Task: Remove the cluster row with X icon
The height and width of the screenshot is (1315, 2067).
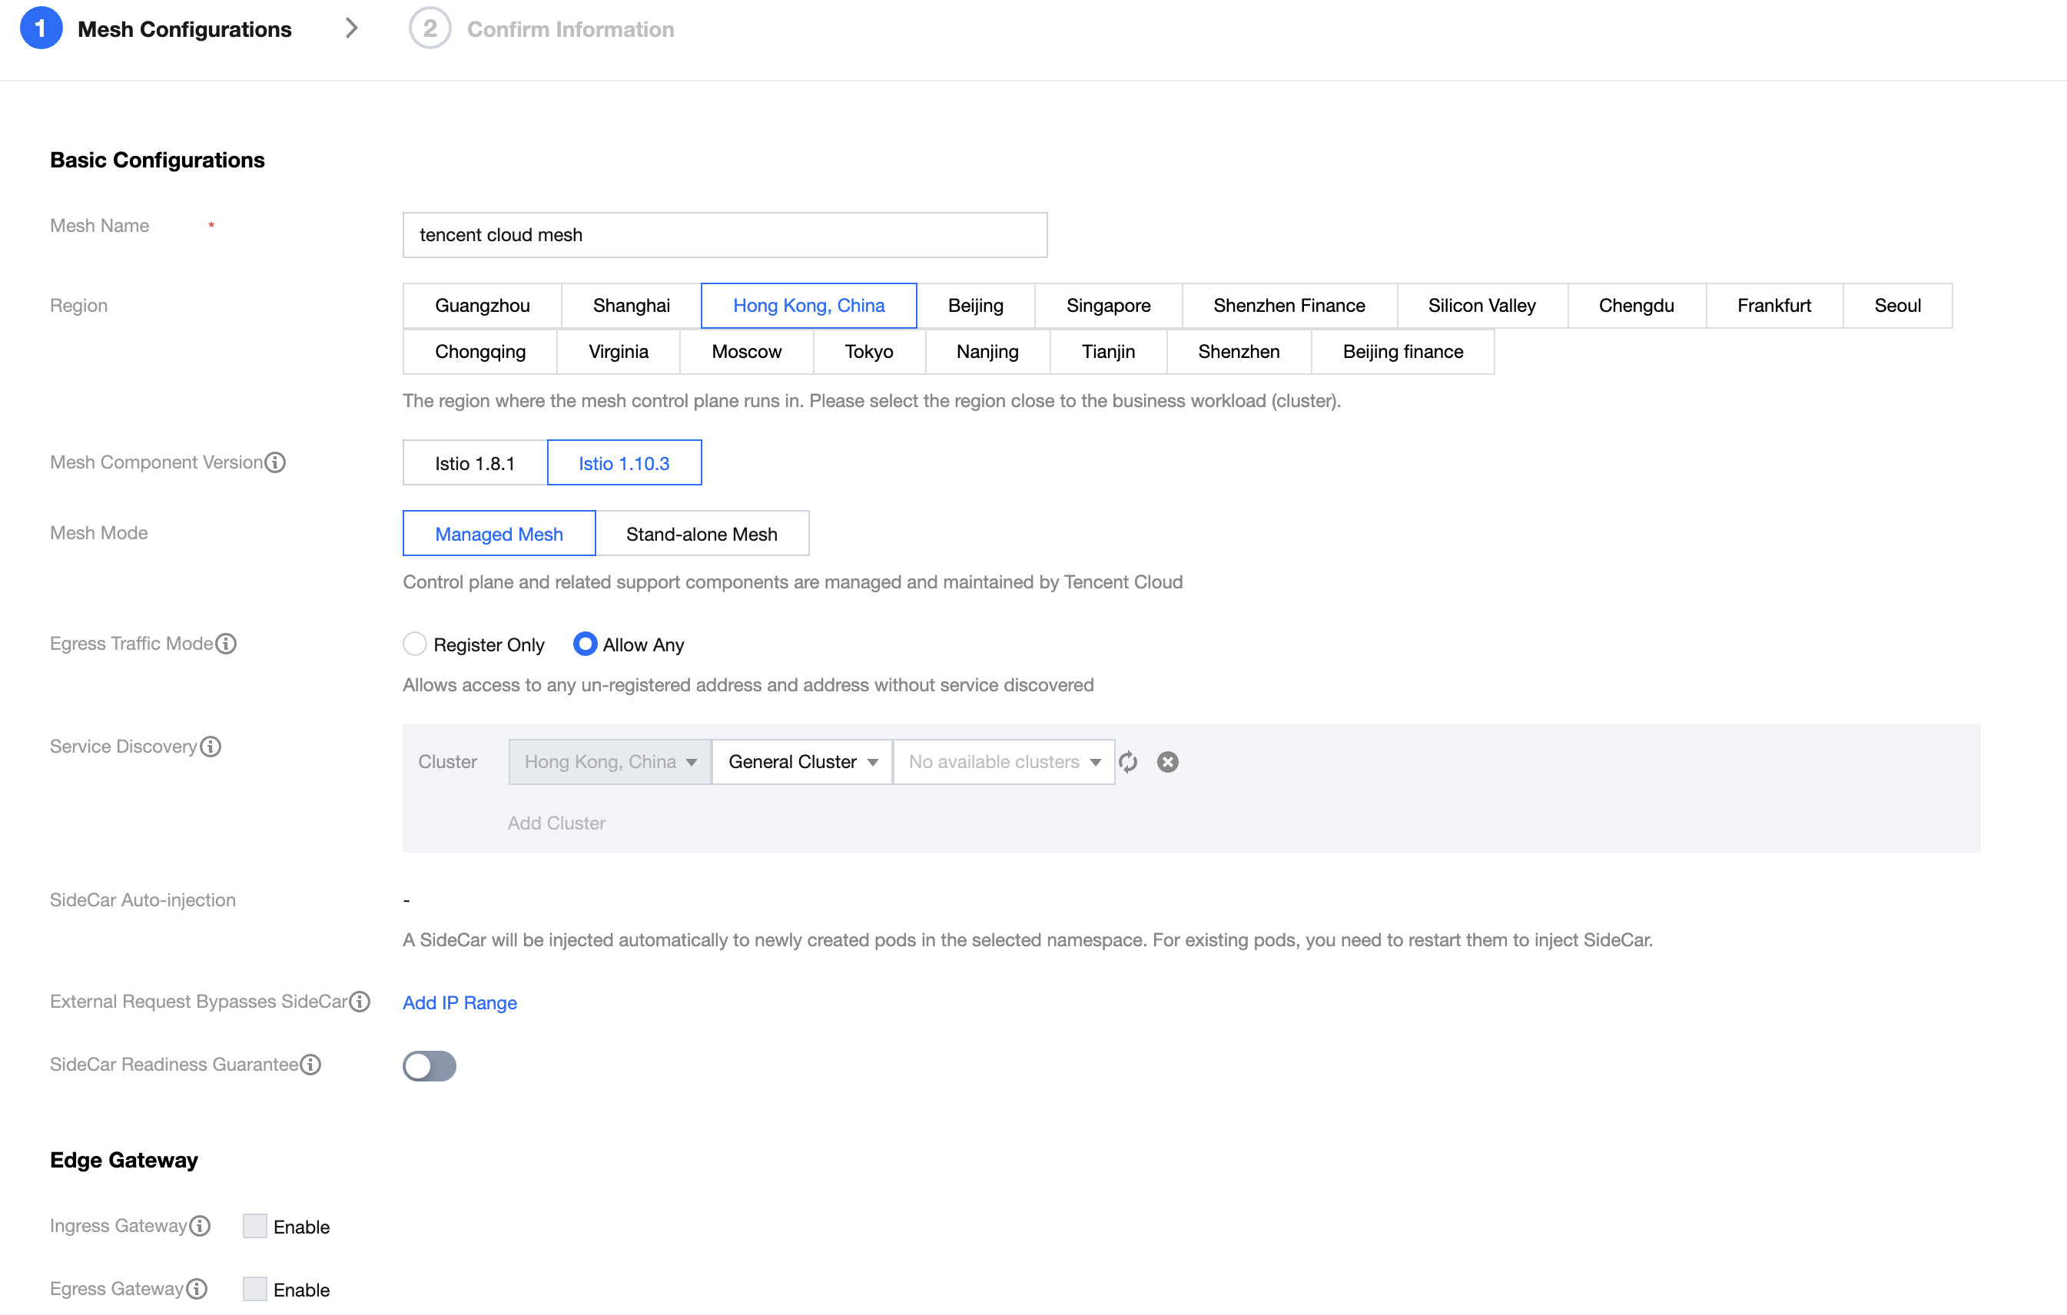Action: [1167, 762]
